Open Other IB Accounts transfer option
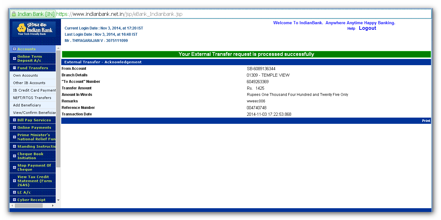441x220 pixels. (29, 83)
